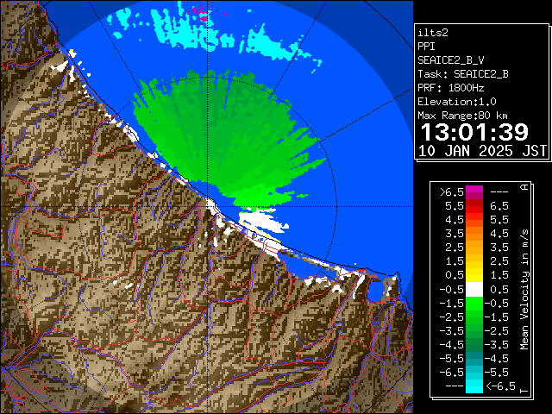Click the 'ilts2' site label
The image size is (552, 414).
[433, 33]
